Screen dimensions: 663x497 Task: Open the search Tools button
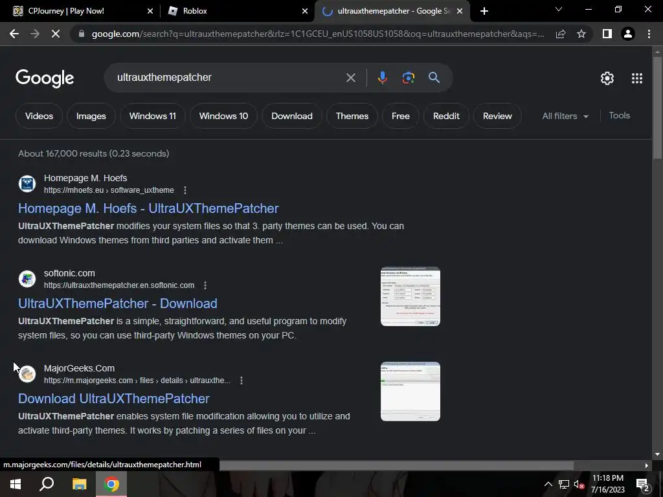[619, 115]
